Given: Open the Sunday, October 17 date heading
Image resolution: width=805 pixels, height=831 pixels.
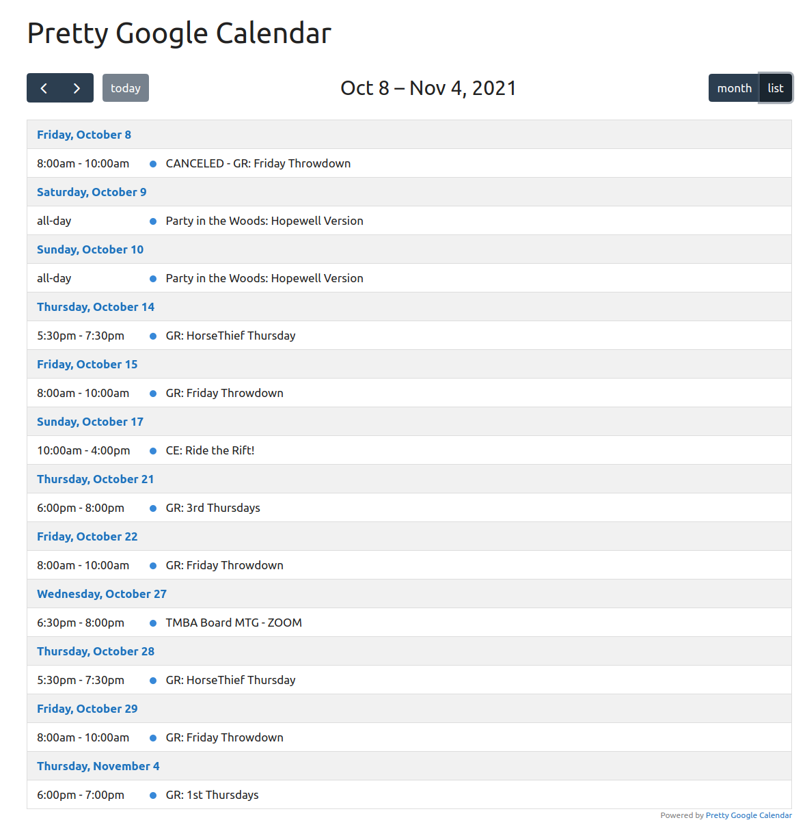Looking at the screenshot, I should pyautogui.click(x=90, y=422).
